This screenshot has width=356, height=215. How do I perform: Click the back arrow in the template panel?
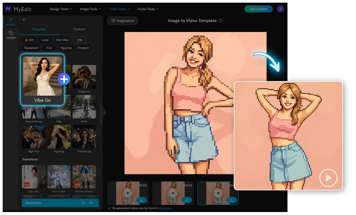click(x=24, y=20)
